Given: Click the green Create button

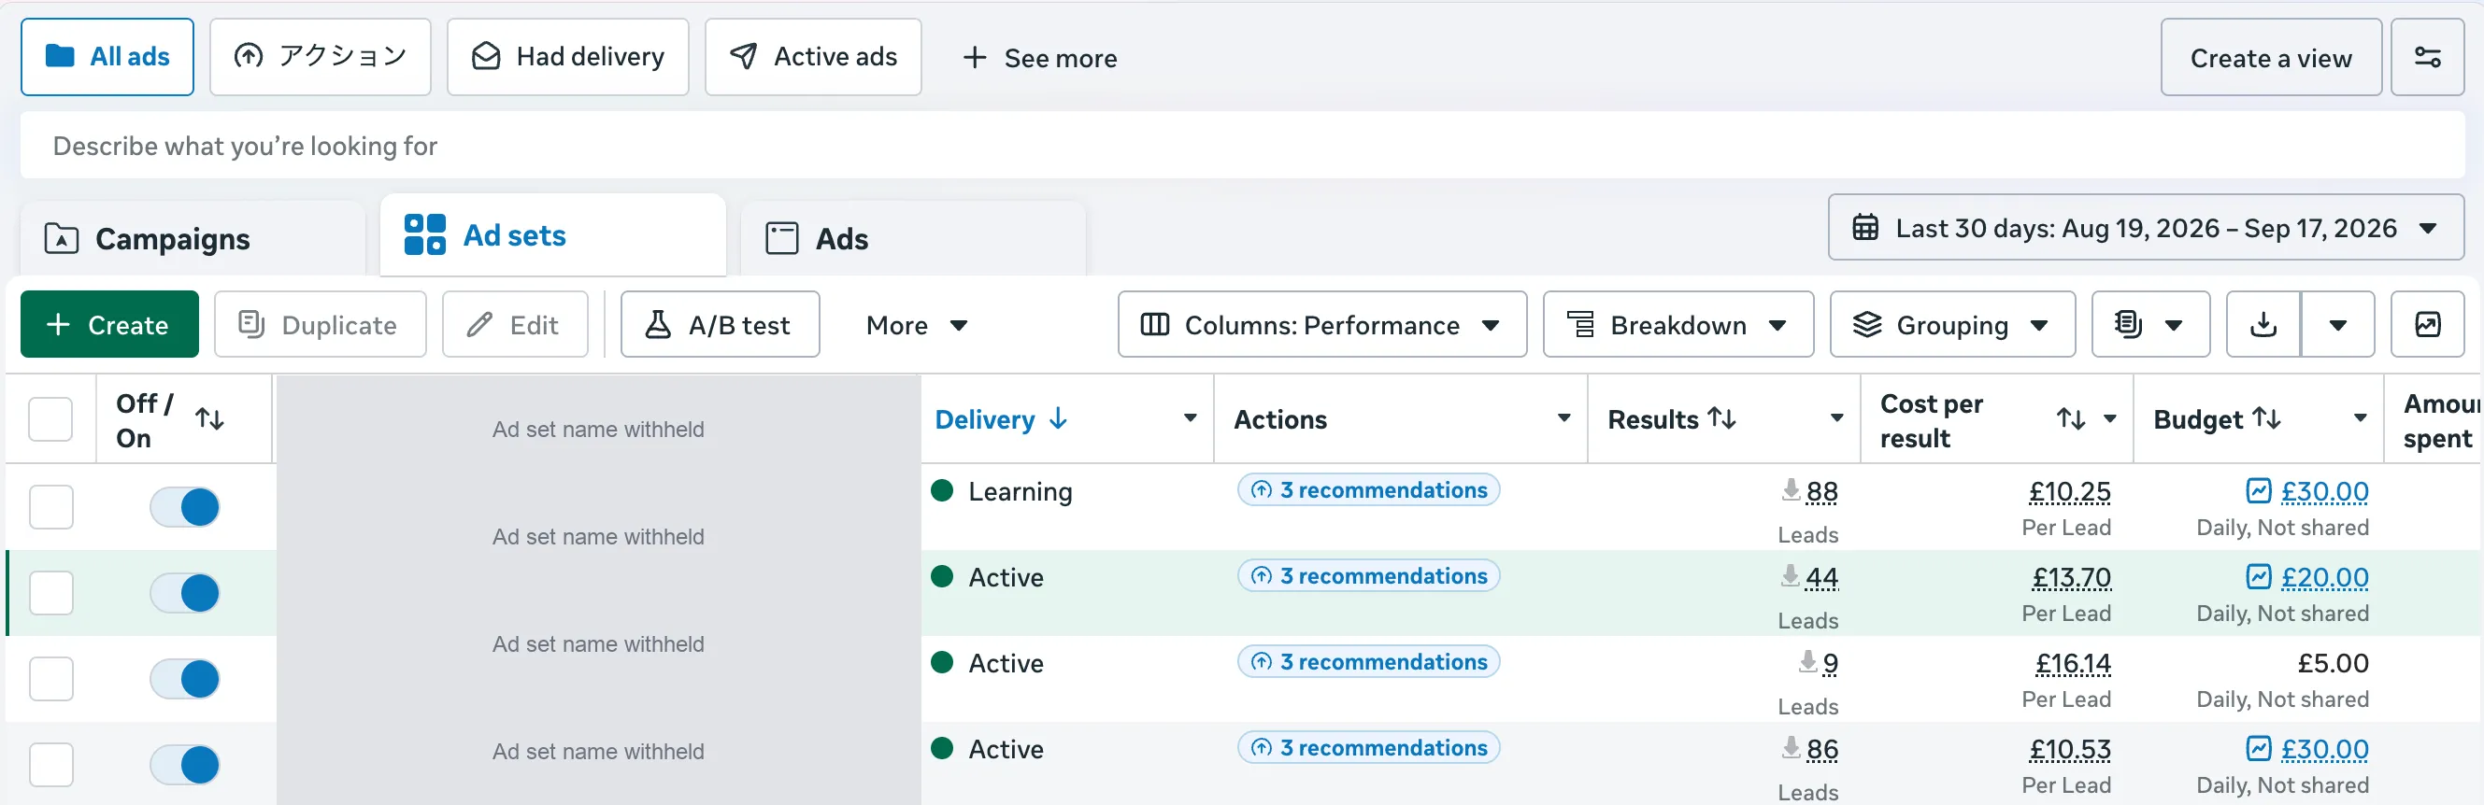Looking at the screenshot, I should [109, 325].
